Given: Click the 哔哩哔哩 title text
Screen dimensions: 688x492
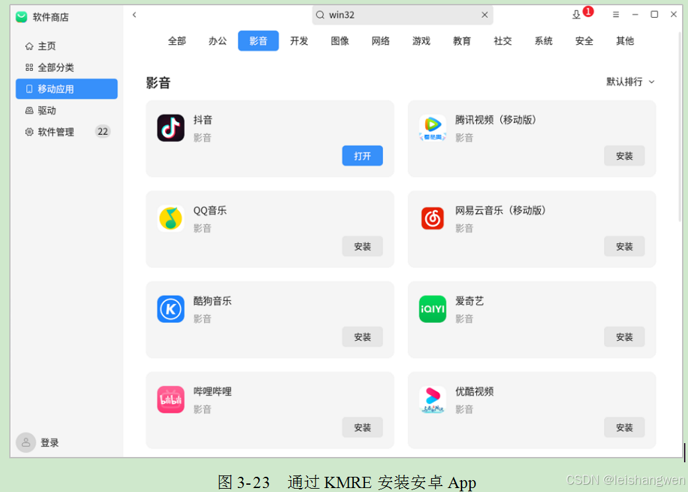Looking at the screenshot, I should point(213,391).
